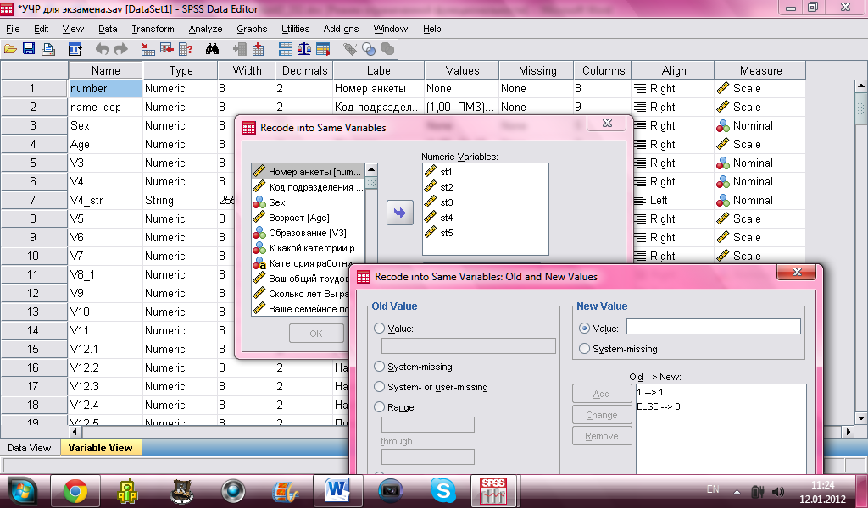Image resolution: width=868 pixels, height=508 pixels.
Task: Open the Variables info icon with question mark
Action: [186, 49]
